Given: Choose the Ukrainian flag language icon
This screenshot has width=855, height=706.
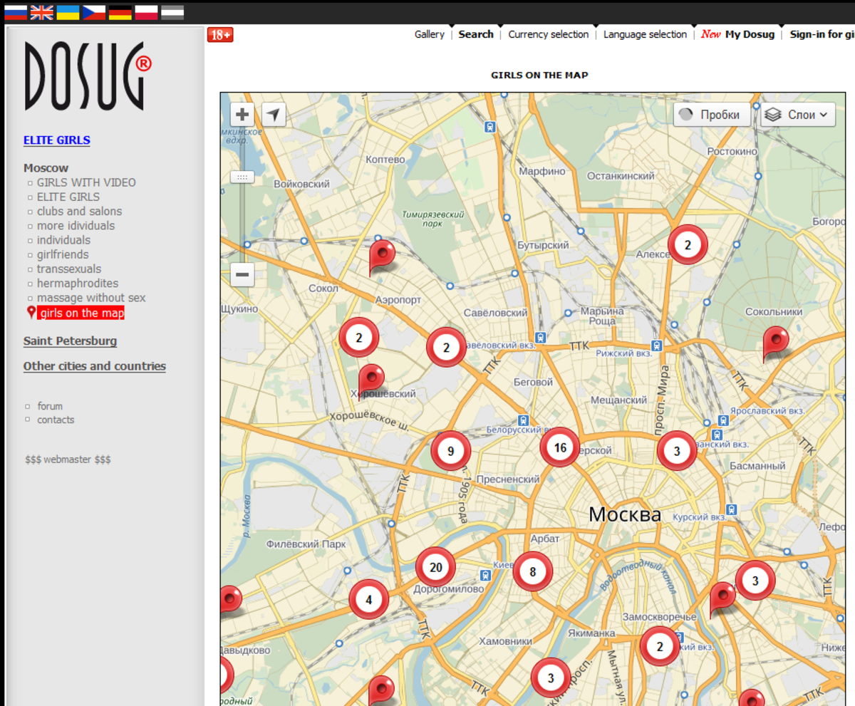Looking at the screenshot, I should [x=68, y=12].
